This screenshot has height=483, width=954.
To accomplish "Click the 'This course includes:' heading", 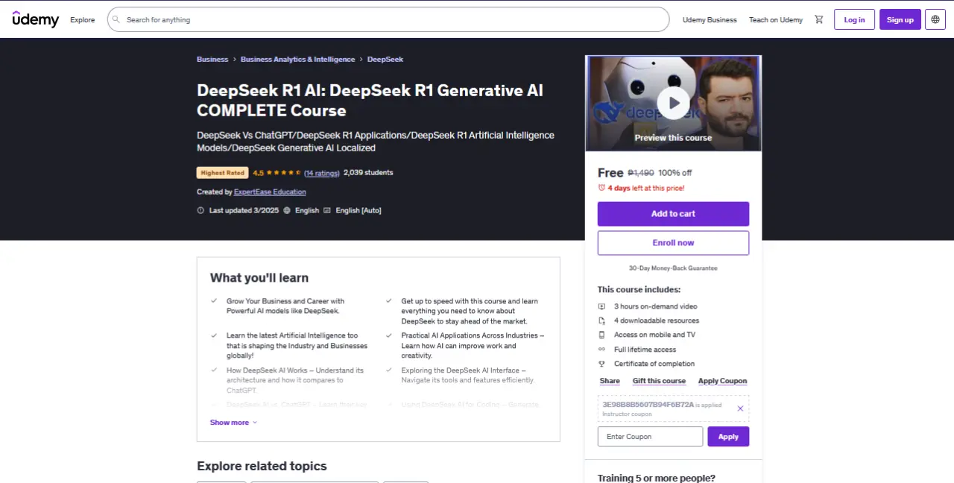I will [639, 289].
